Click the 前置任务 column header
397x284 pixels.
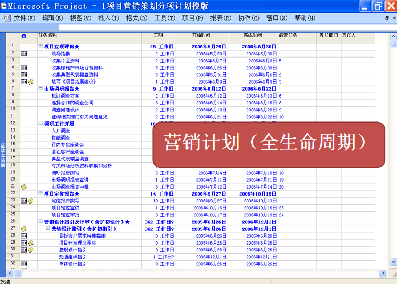[x=297, y=37]
